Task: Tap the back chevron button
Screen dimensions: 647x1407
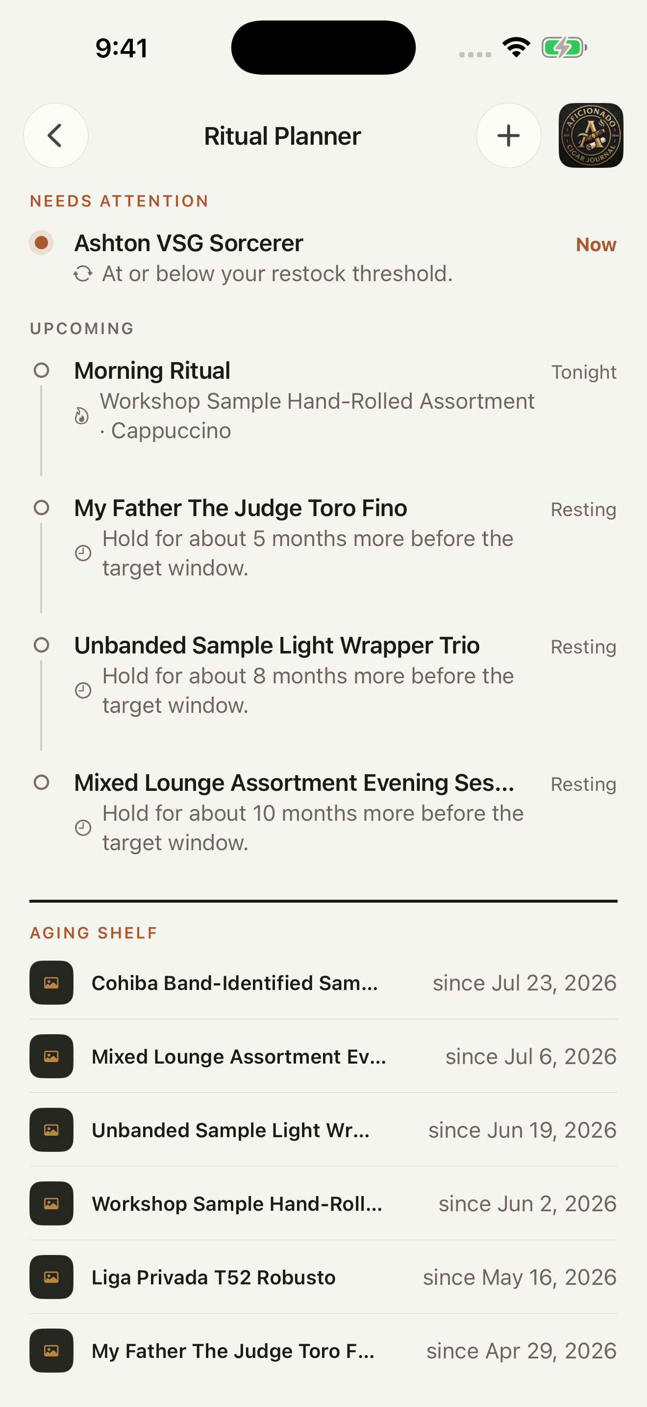Action: tap(56, 135)
